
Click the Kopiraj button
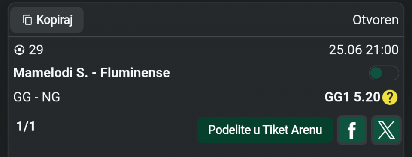pyautogui.click(x=47, y=20)
